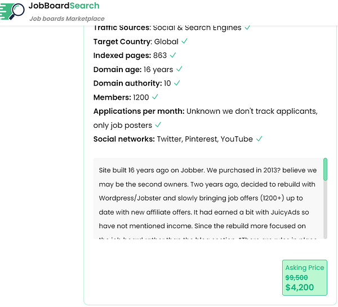Open the JobBoardSearch home link
Image resolution: width=338 pixels, height=307 pixels.
[64, 6]
